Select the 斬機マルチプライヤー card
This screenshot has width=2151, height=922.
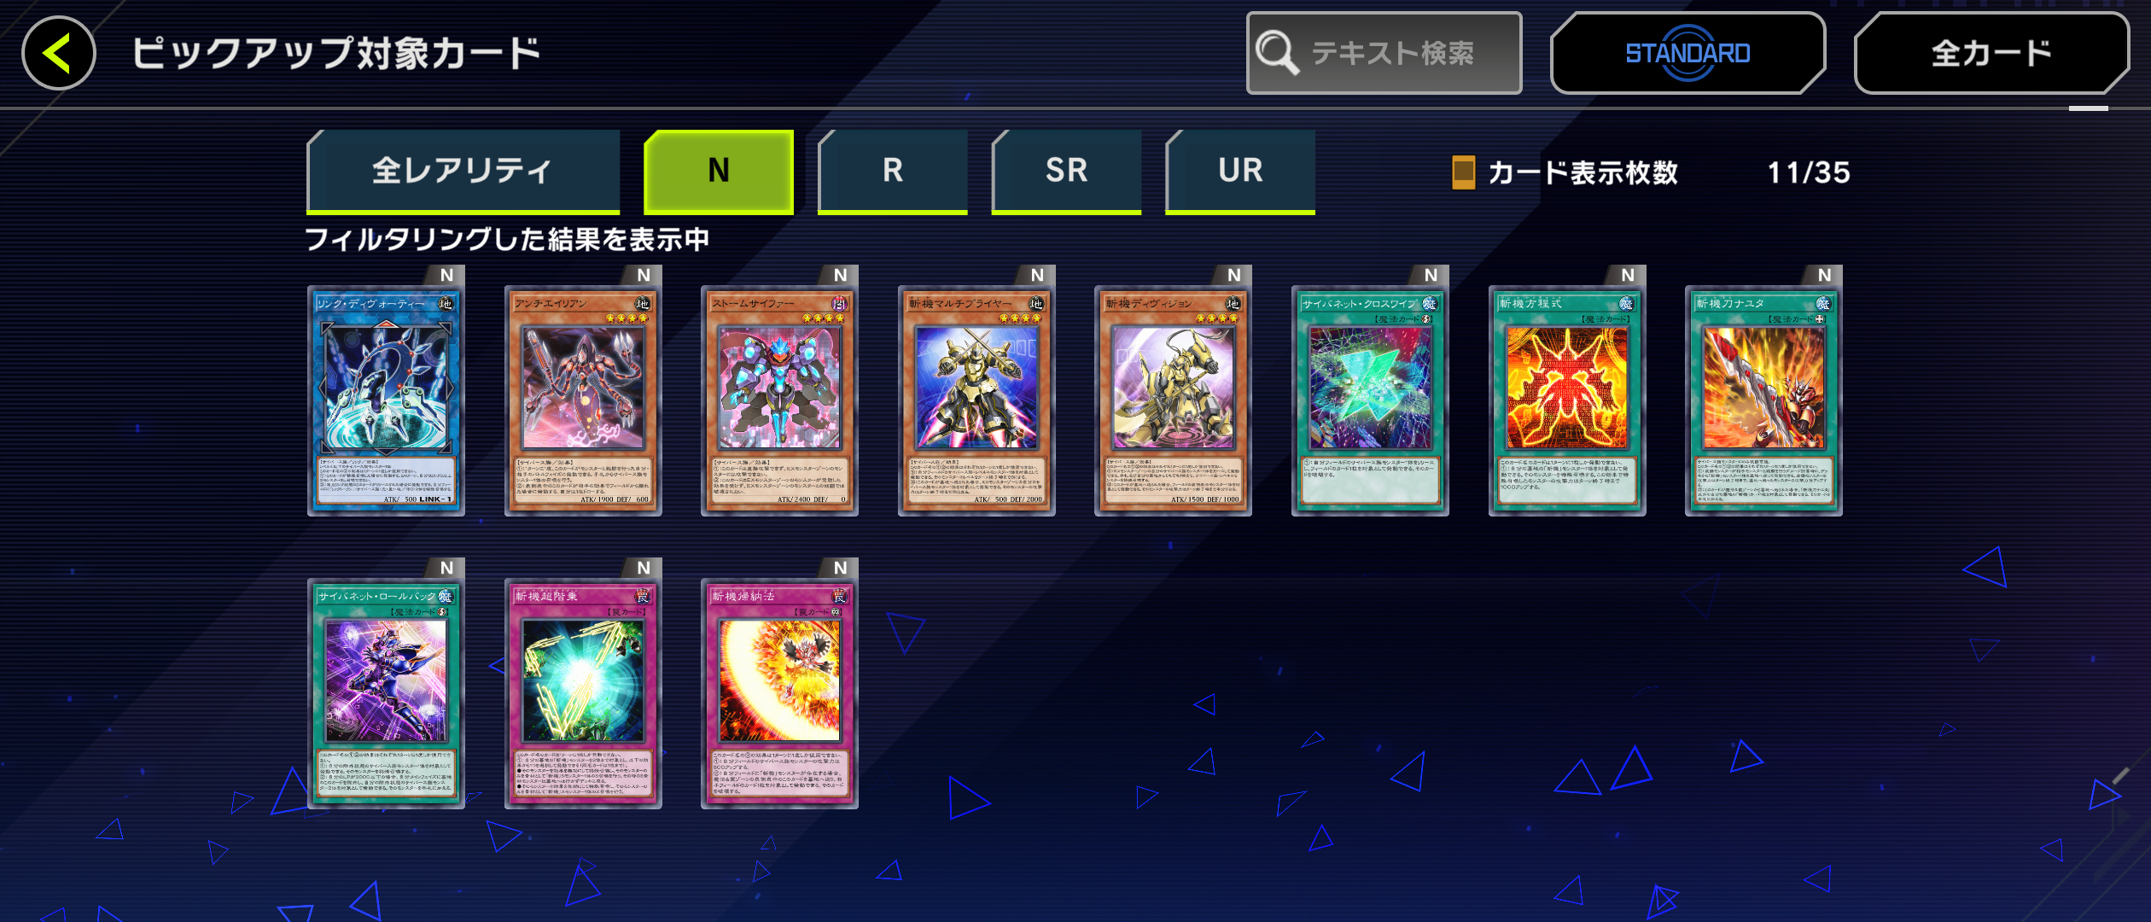976,400
